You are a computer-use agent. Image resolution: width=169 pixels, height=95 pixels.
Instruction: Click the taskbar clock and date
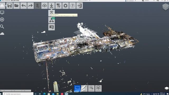click(163, 94)
